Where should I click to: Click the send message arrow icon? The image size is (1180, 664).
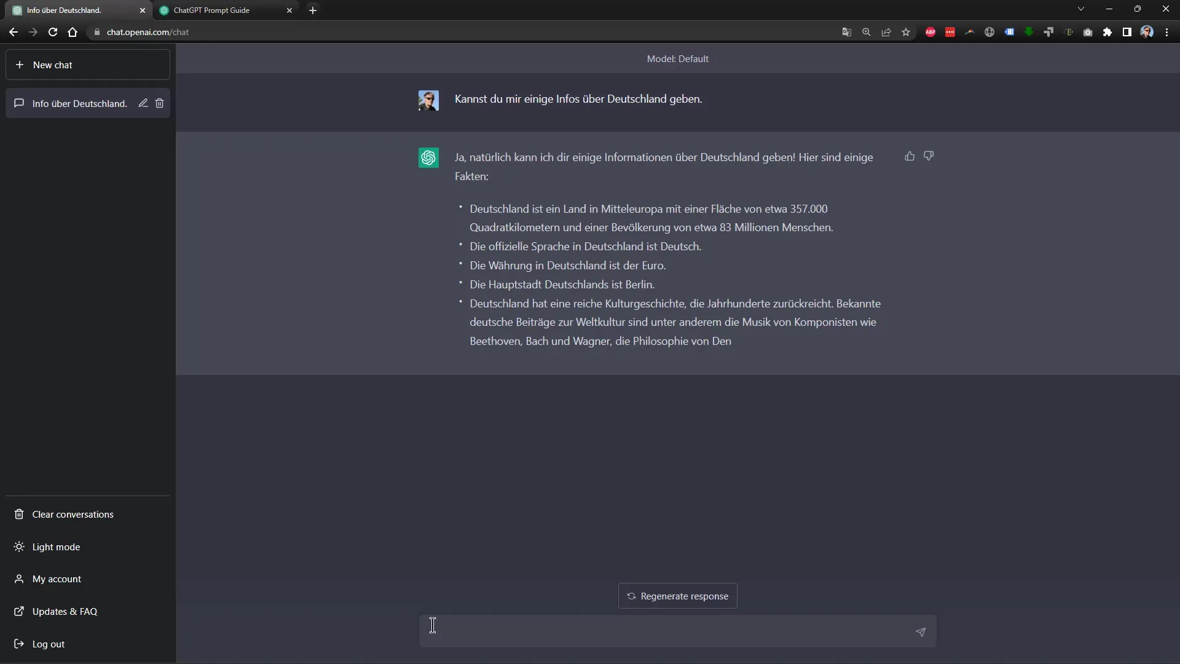tap(920, 631)
